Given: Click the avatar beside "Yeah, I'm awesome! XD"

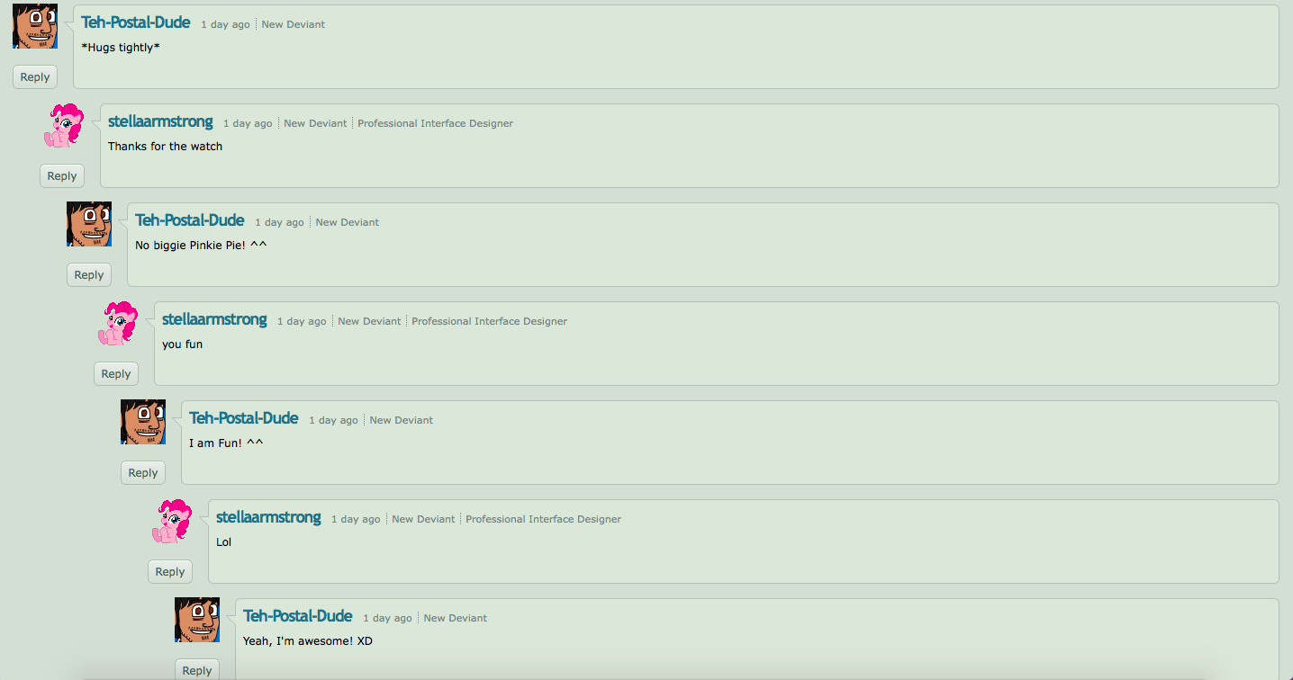Looking at the screenshot, I should click(x=197, y=620).
